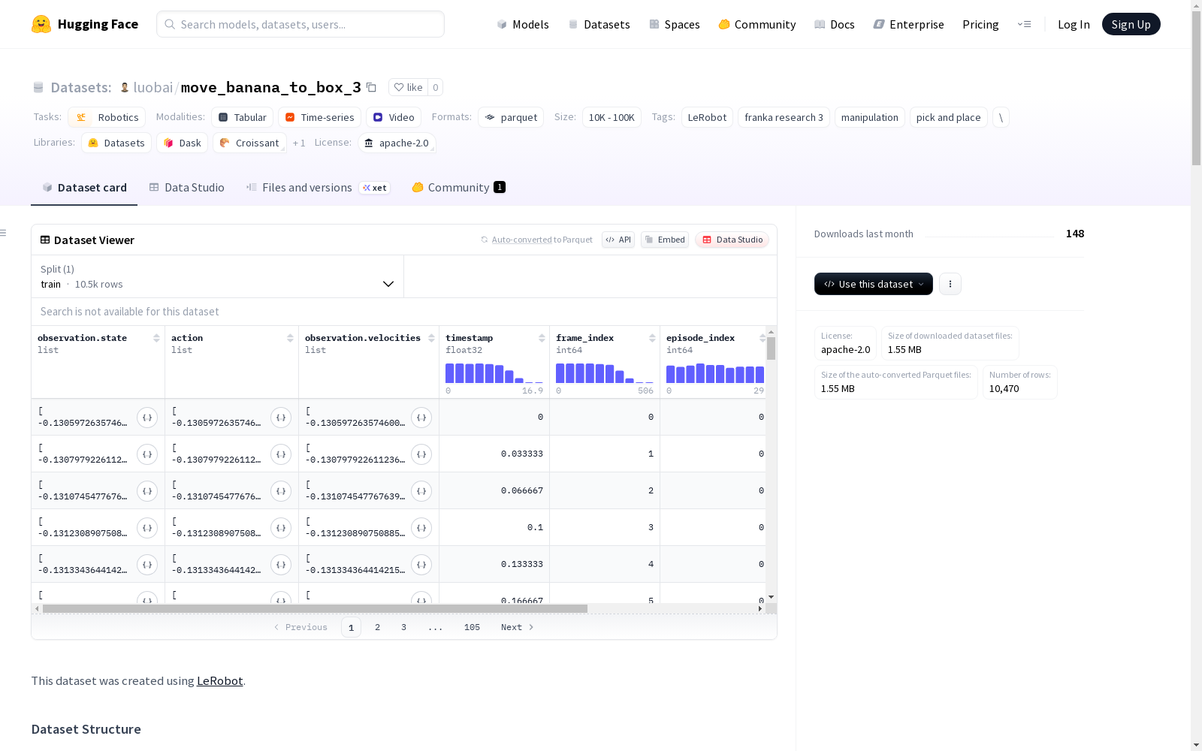1202x751 pixels.
Task: Copy dataset name with the copy icon
Action: 371,87
